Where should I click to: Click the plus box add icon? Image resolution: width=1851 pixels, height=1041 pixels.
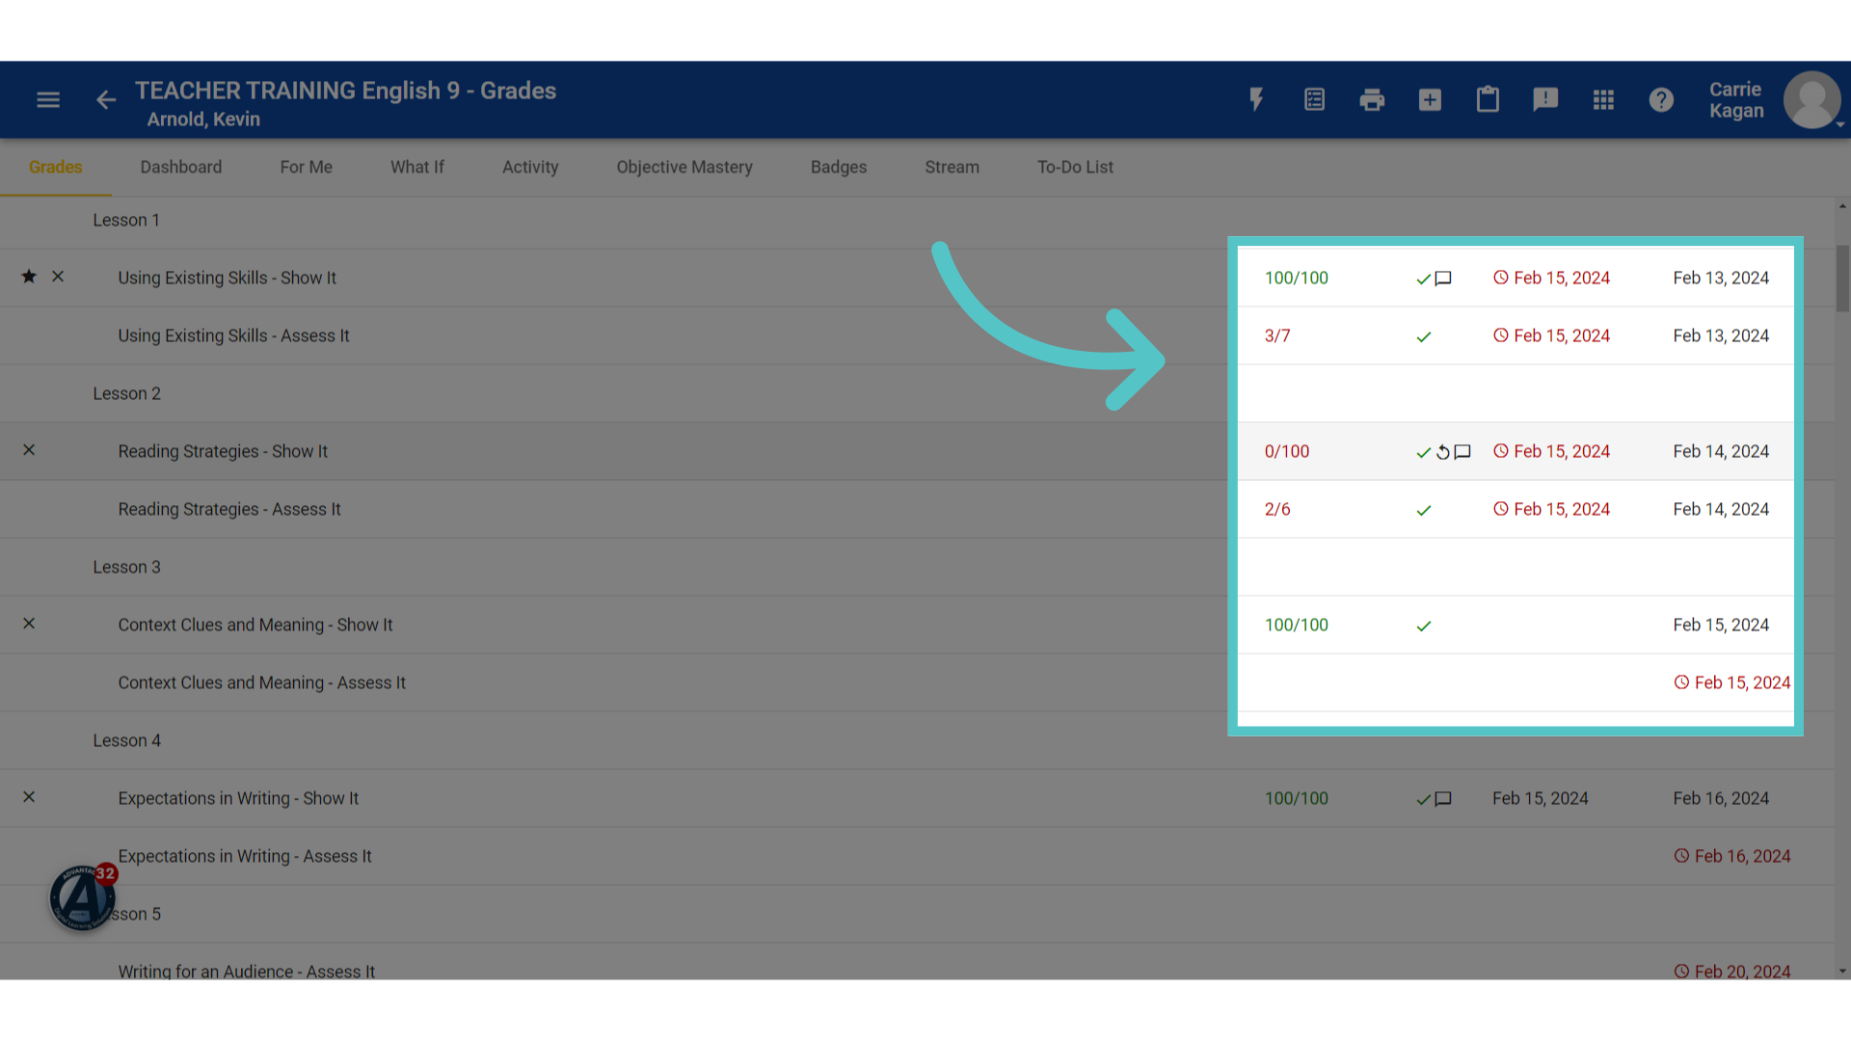[1430, 99]
